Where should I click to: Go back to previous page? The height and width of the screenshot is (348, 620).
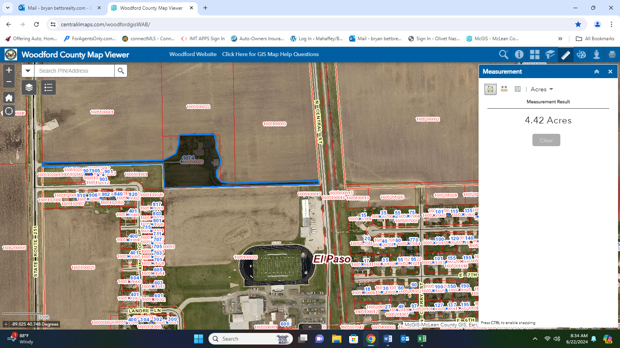coord(9,24)
